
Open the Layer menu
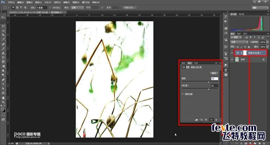point(39,2)
